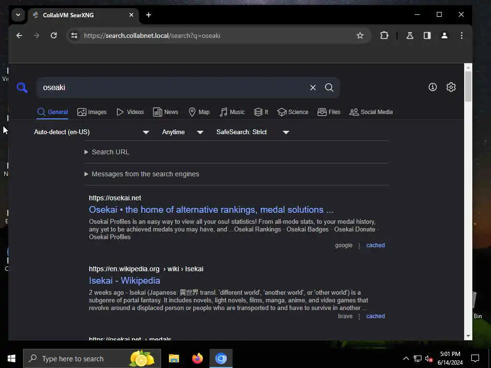The width and height of the screenshot is (491, 368).
Task: Open cached copy of Isekai result
Action: [375, 316]
